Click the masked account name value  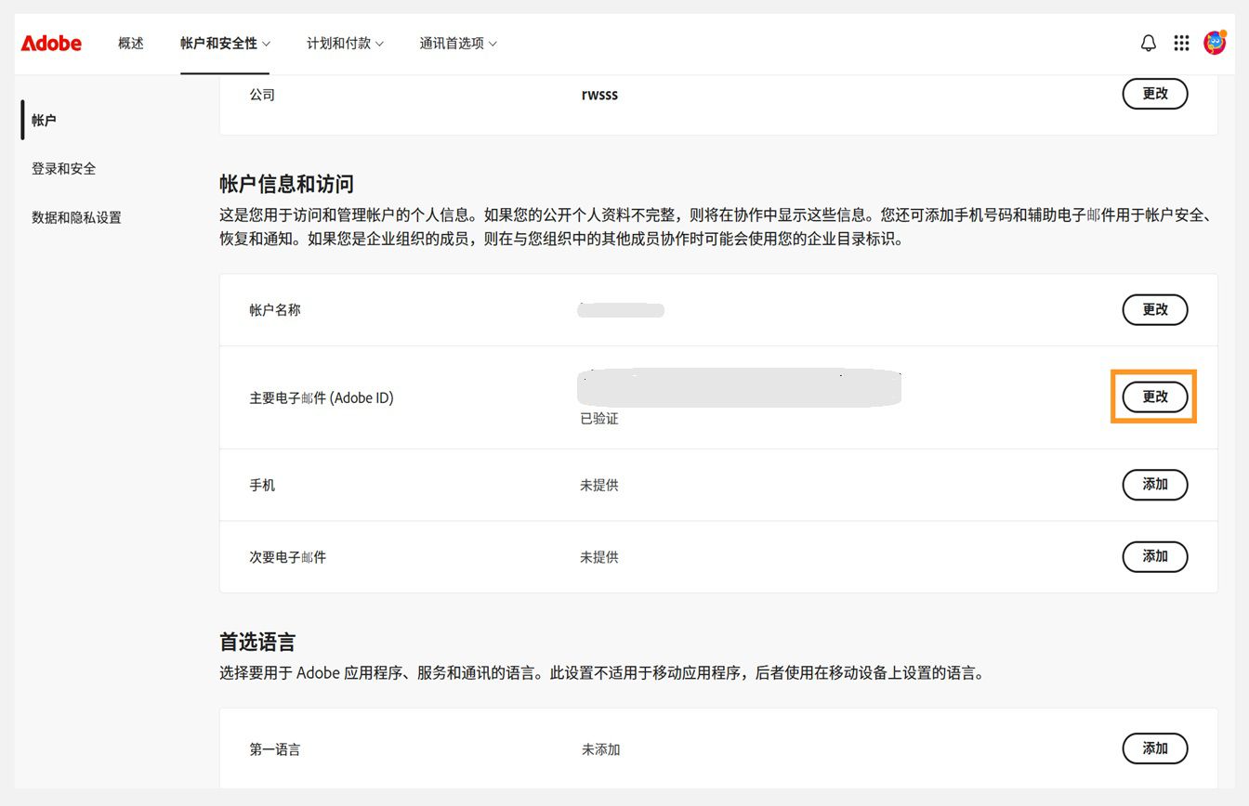click(x=621, y=309)
